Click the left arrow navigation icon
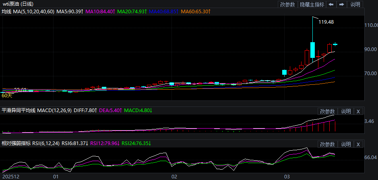 (x=331, y=4)
